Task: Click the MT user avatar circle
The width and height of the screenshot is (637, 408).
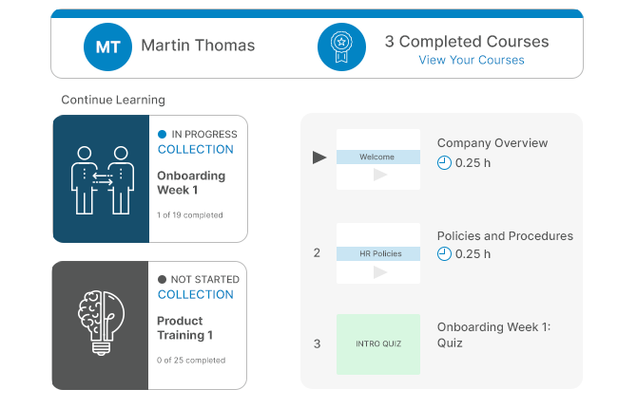Action: coord(107,47)
